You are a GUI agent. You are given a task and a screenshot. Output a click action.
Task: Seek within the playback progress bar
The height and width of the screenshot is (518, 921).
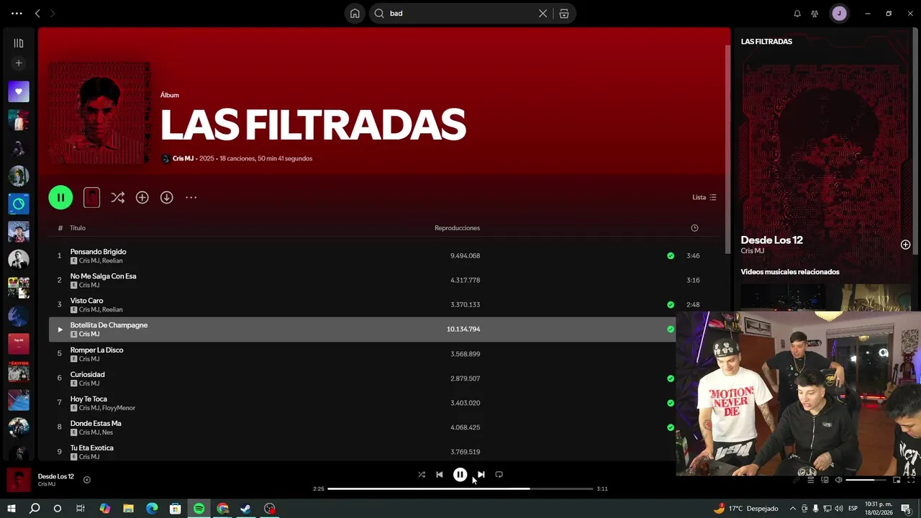tap(460, 489)
